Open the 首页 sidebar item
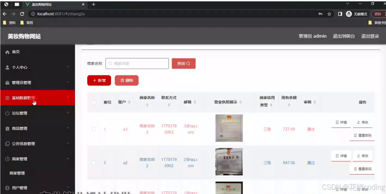Viewport: 386px width, 194px height. point(37,52)
